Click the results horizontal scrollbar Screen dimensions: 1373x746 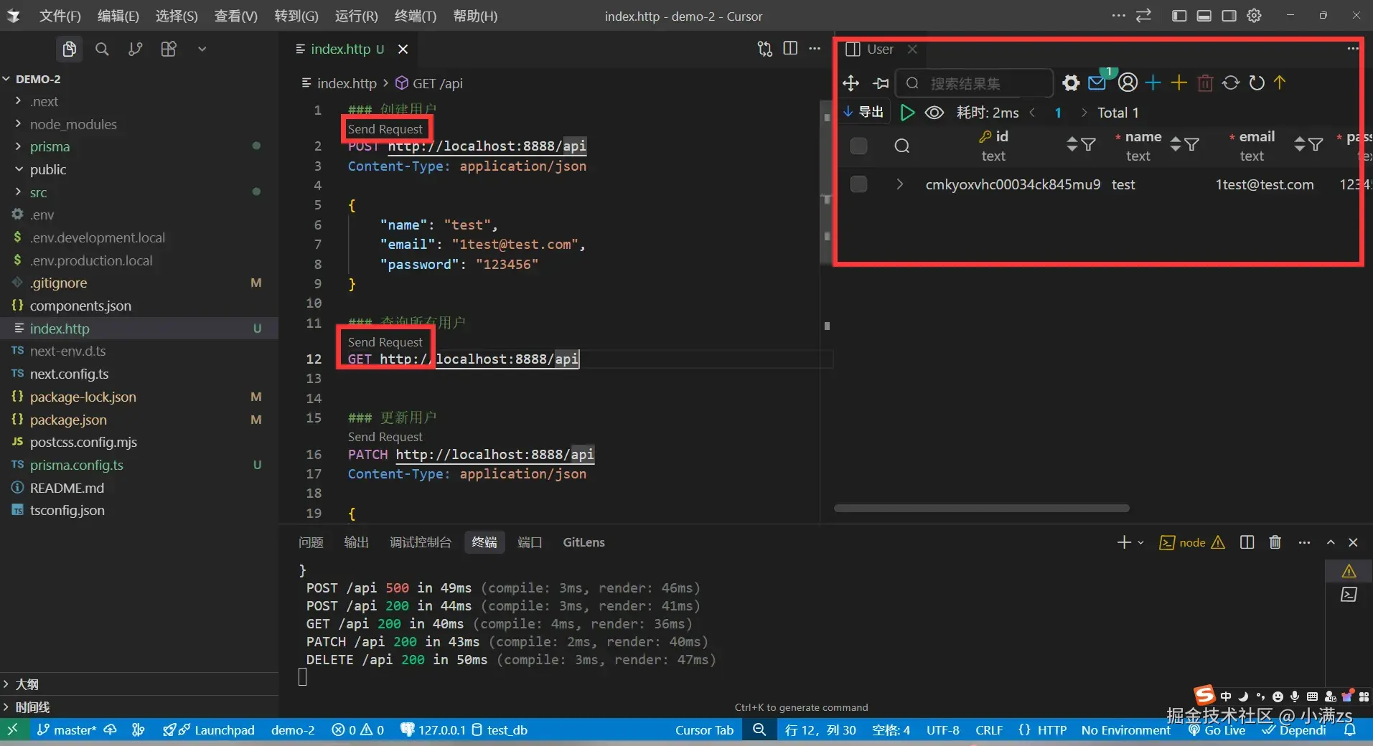[982, 509]
